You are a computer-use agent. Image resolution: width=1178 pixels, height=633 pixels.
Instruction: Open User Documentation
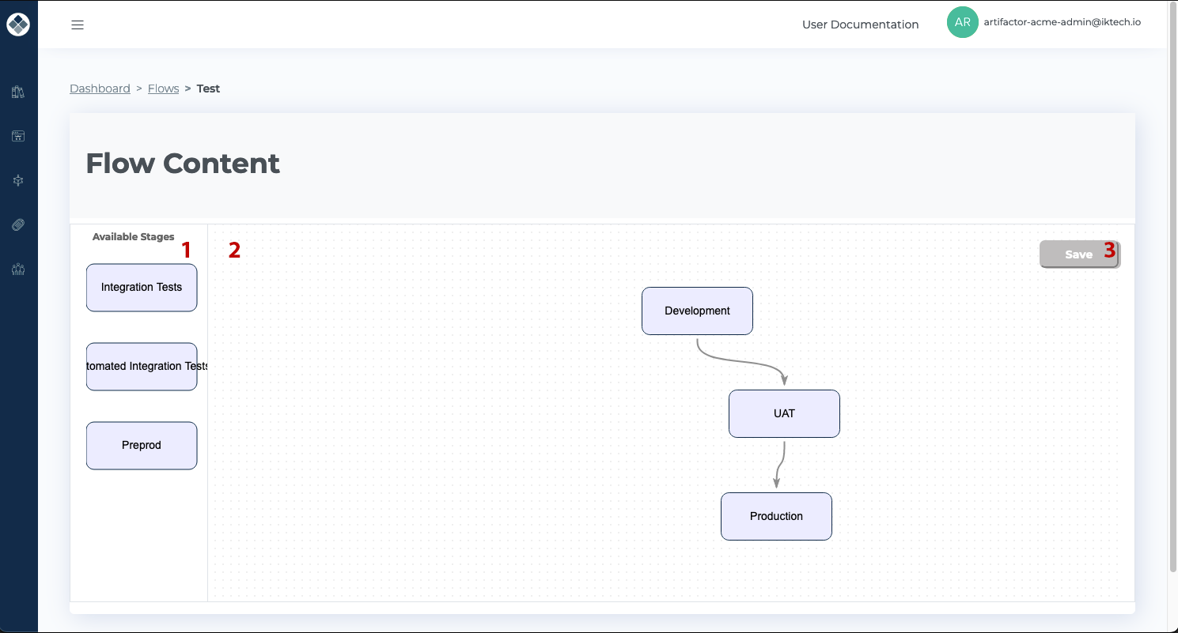click(860, 24)
